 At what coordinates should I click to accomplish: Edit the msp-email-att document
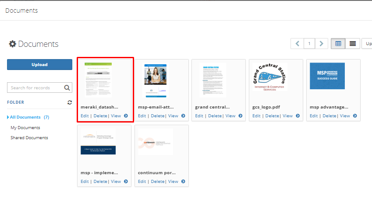point(142,116)
